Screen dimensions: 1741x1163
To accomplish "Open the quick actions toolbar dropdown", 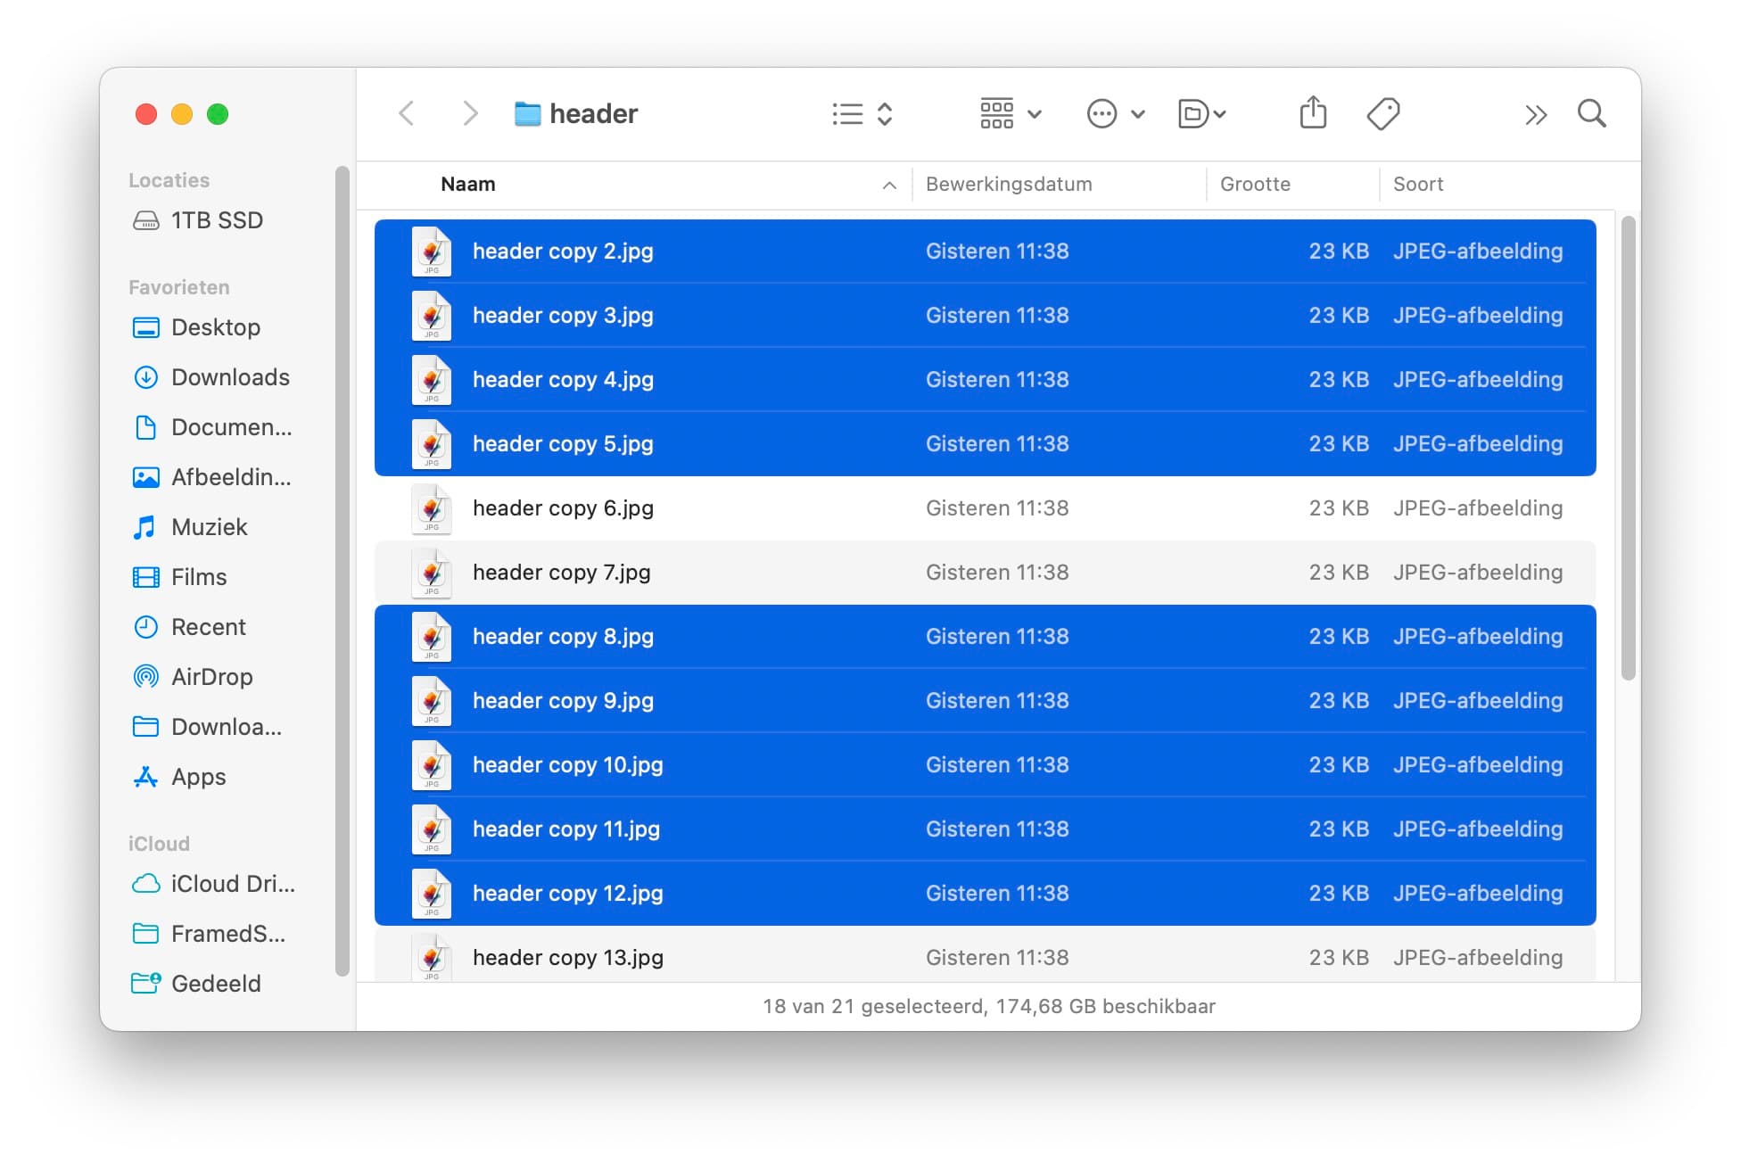I will coord(1201,114).
